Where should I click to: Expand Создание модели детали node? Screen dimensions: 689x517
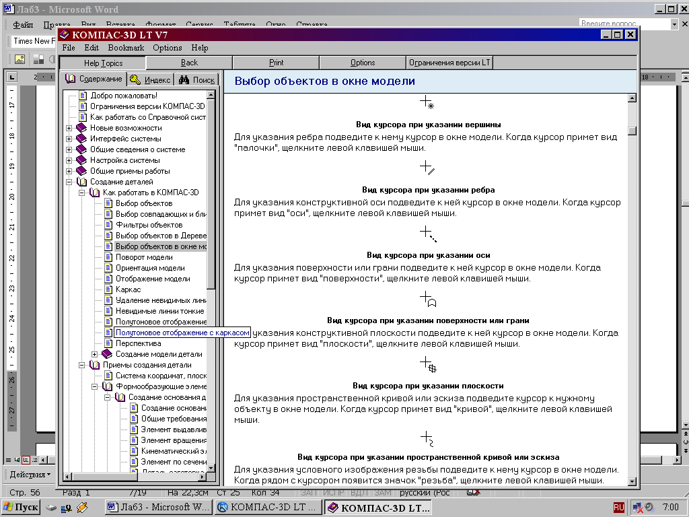(x=94, y=354)
